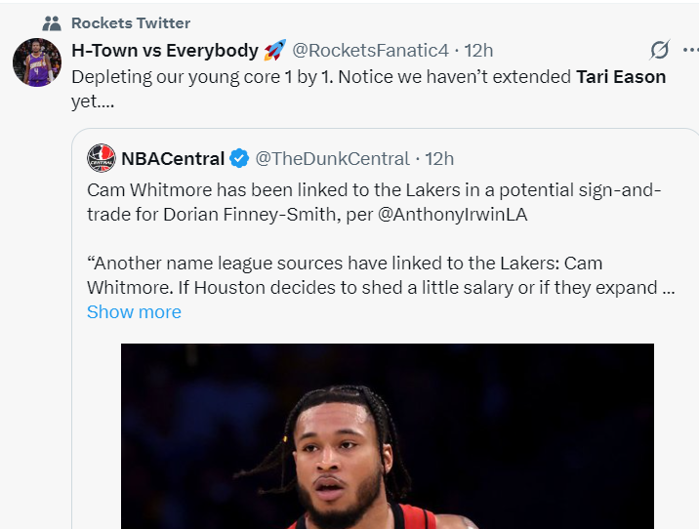Click the Grok icon on the post
Viewport: 699px width, 529px height.
click(660, 51)
